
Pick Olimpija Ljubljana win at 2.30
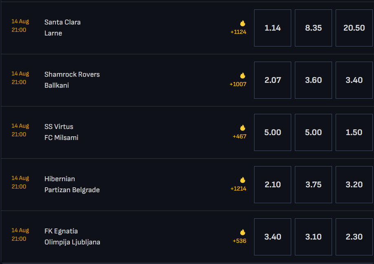click(354, 237)
